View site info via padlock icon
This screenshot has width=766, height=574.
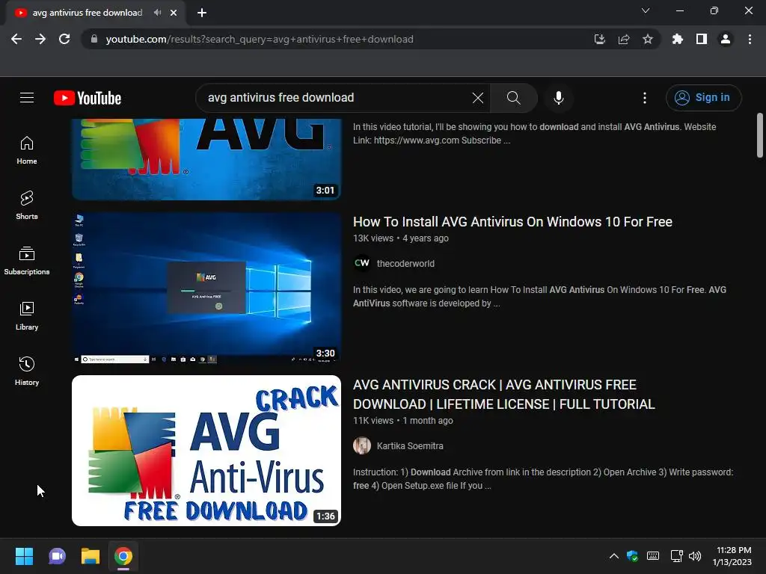[94, 39]
